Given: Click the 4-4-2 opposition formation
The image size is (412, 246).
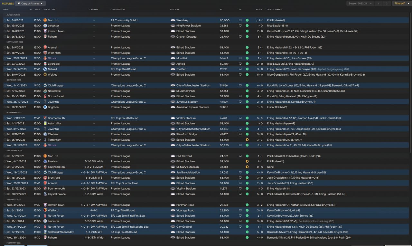Looking at the screenshot, I should click(94, 211).
